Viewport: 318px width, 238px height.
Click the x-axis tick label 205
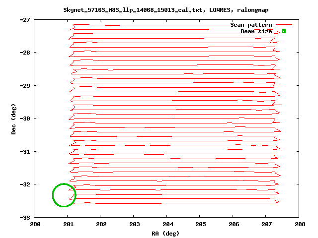(201, 224)
